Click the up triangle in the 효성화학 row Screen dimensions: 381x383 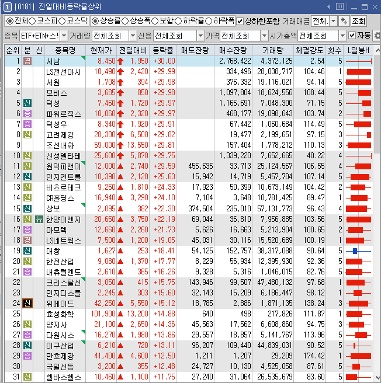pos(120,314)
